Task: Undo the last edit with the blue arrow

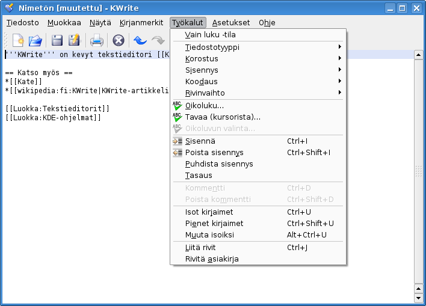Action: [x=140, y=40]
